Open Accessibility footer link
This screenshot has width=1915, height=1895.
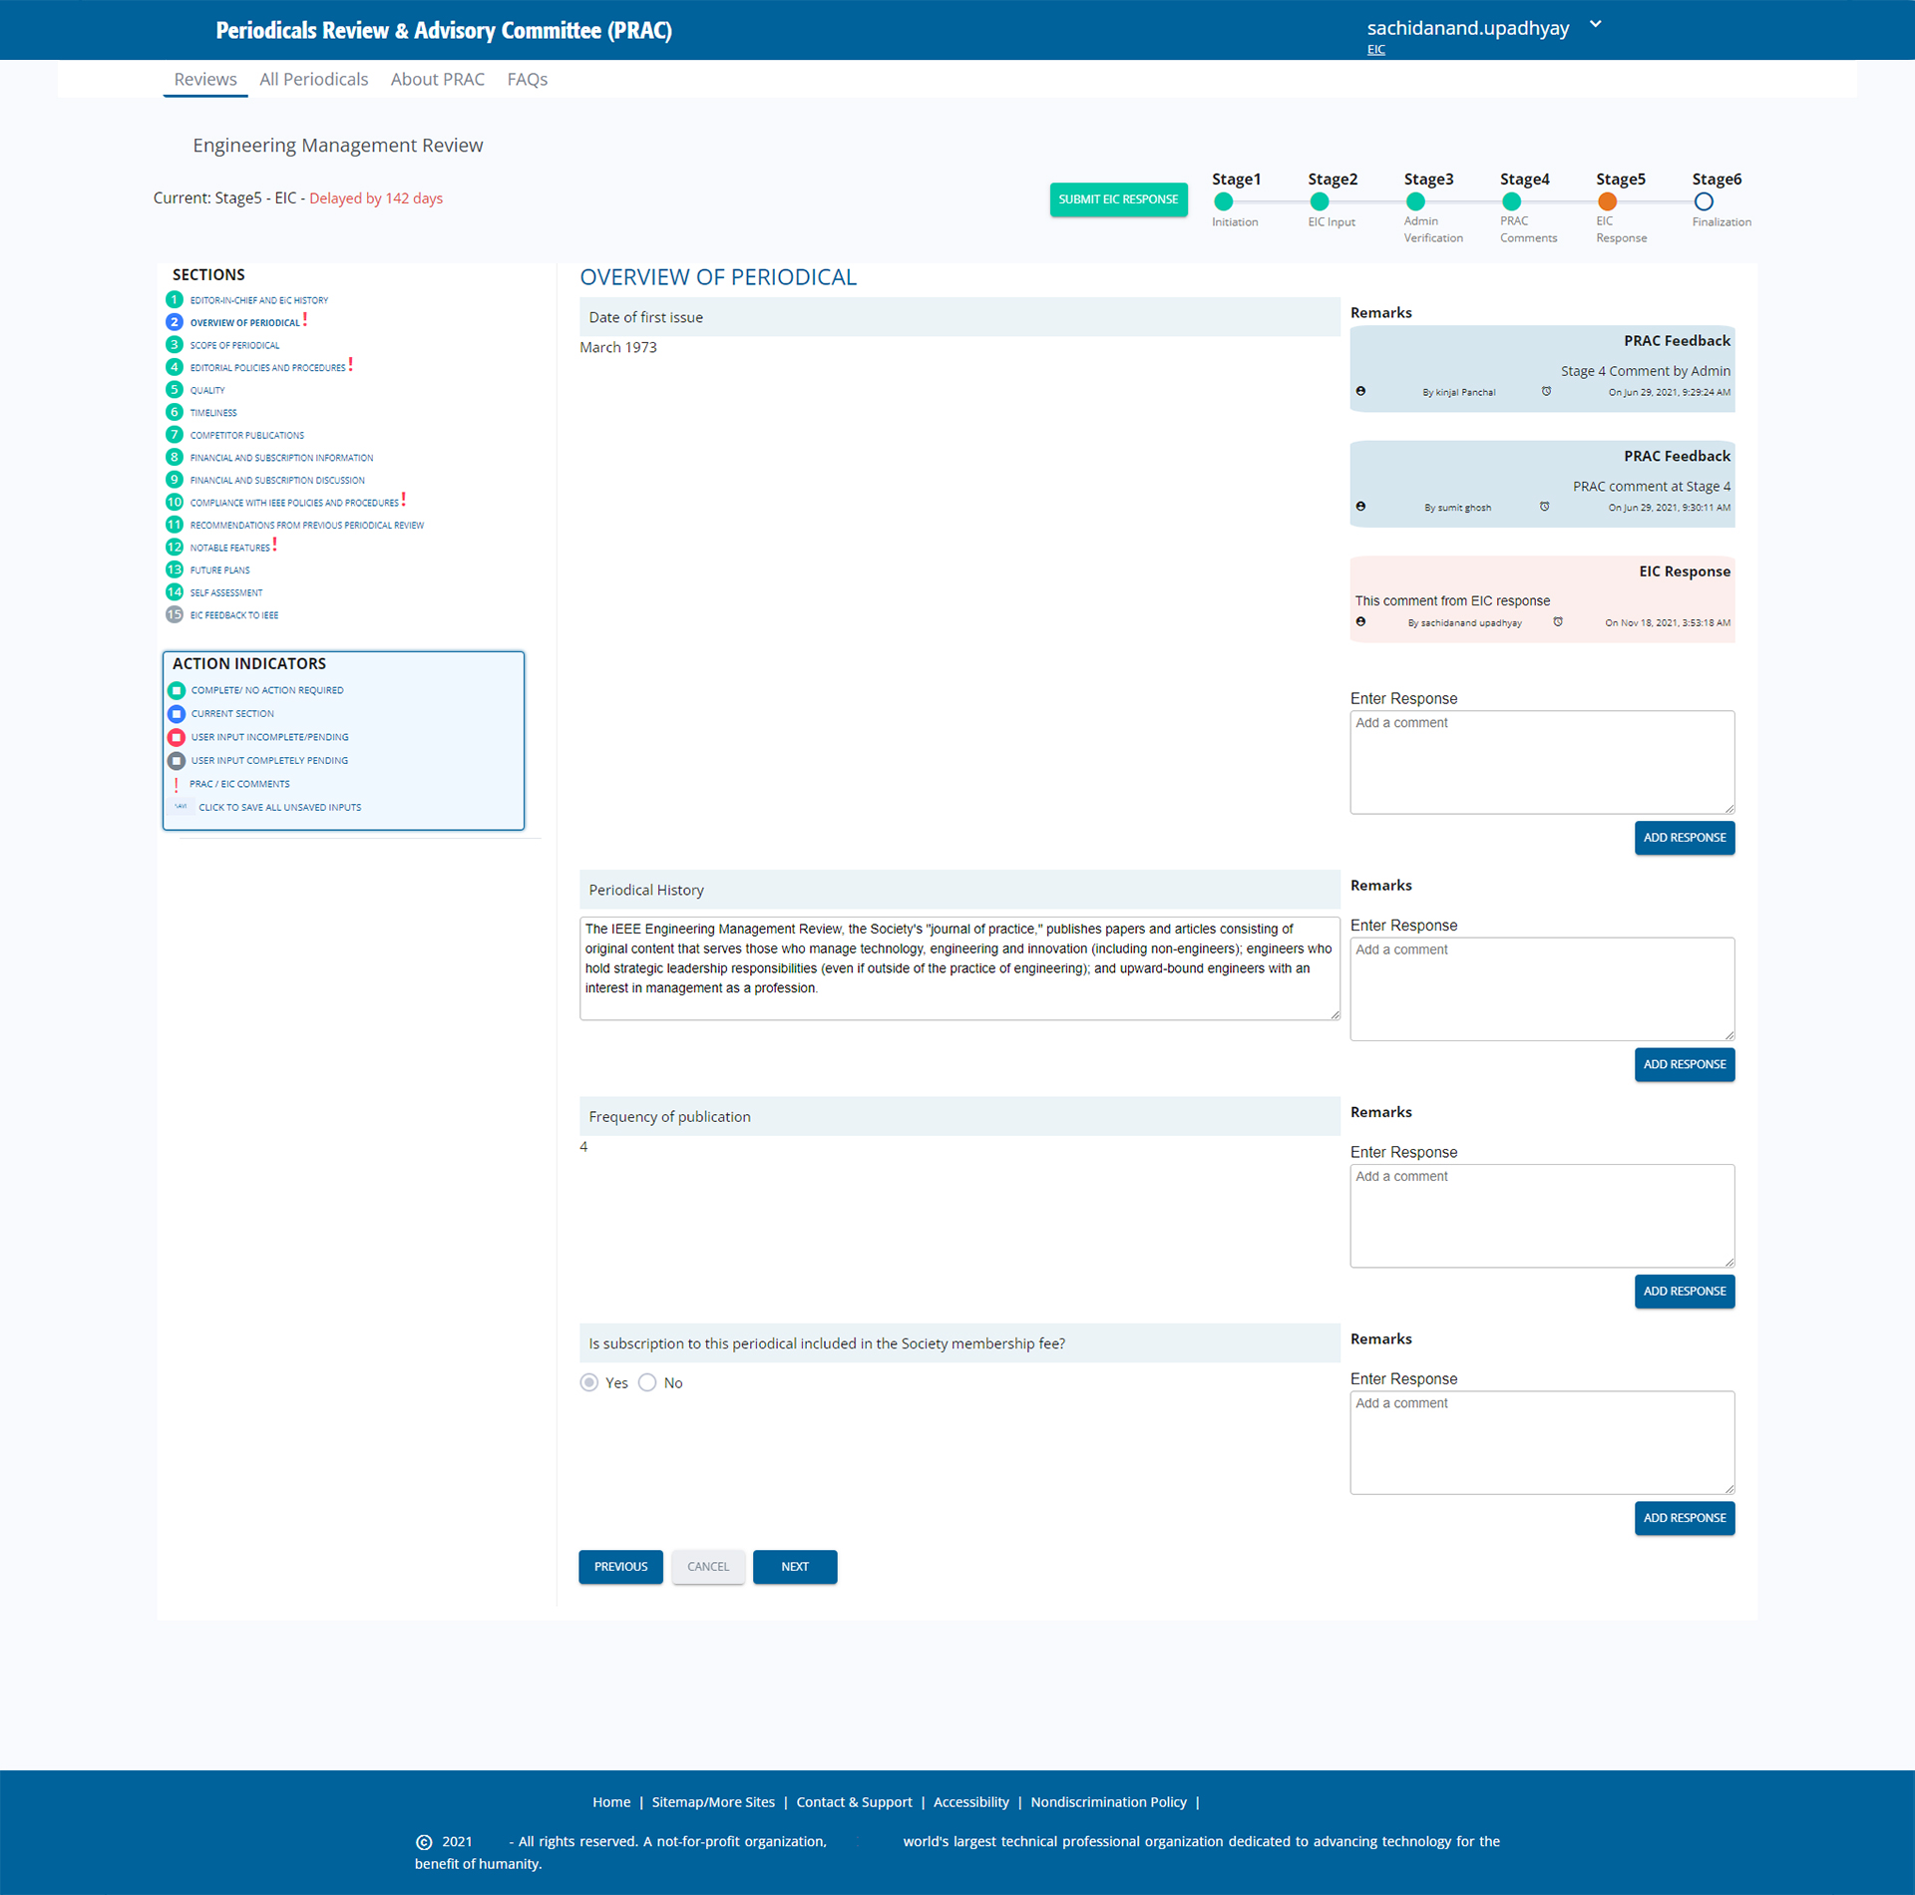coord(970,1802)
